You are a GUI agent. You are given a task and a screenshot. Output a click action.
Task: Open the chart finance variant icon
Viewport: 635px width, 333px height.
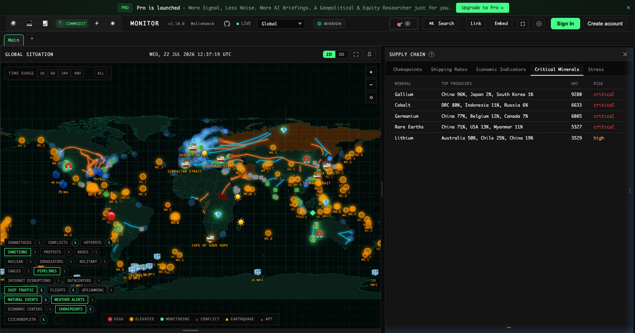pos(46,23)
